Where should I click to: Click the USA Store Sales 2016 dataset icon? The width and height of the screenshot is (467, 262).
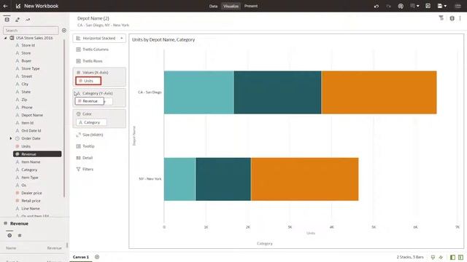(12, 38)
